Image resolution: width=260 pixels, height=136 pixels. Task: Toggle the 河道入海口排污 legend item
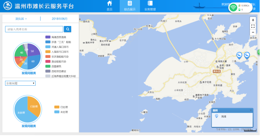(57, 47)
